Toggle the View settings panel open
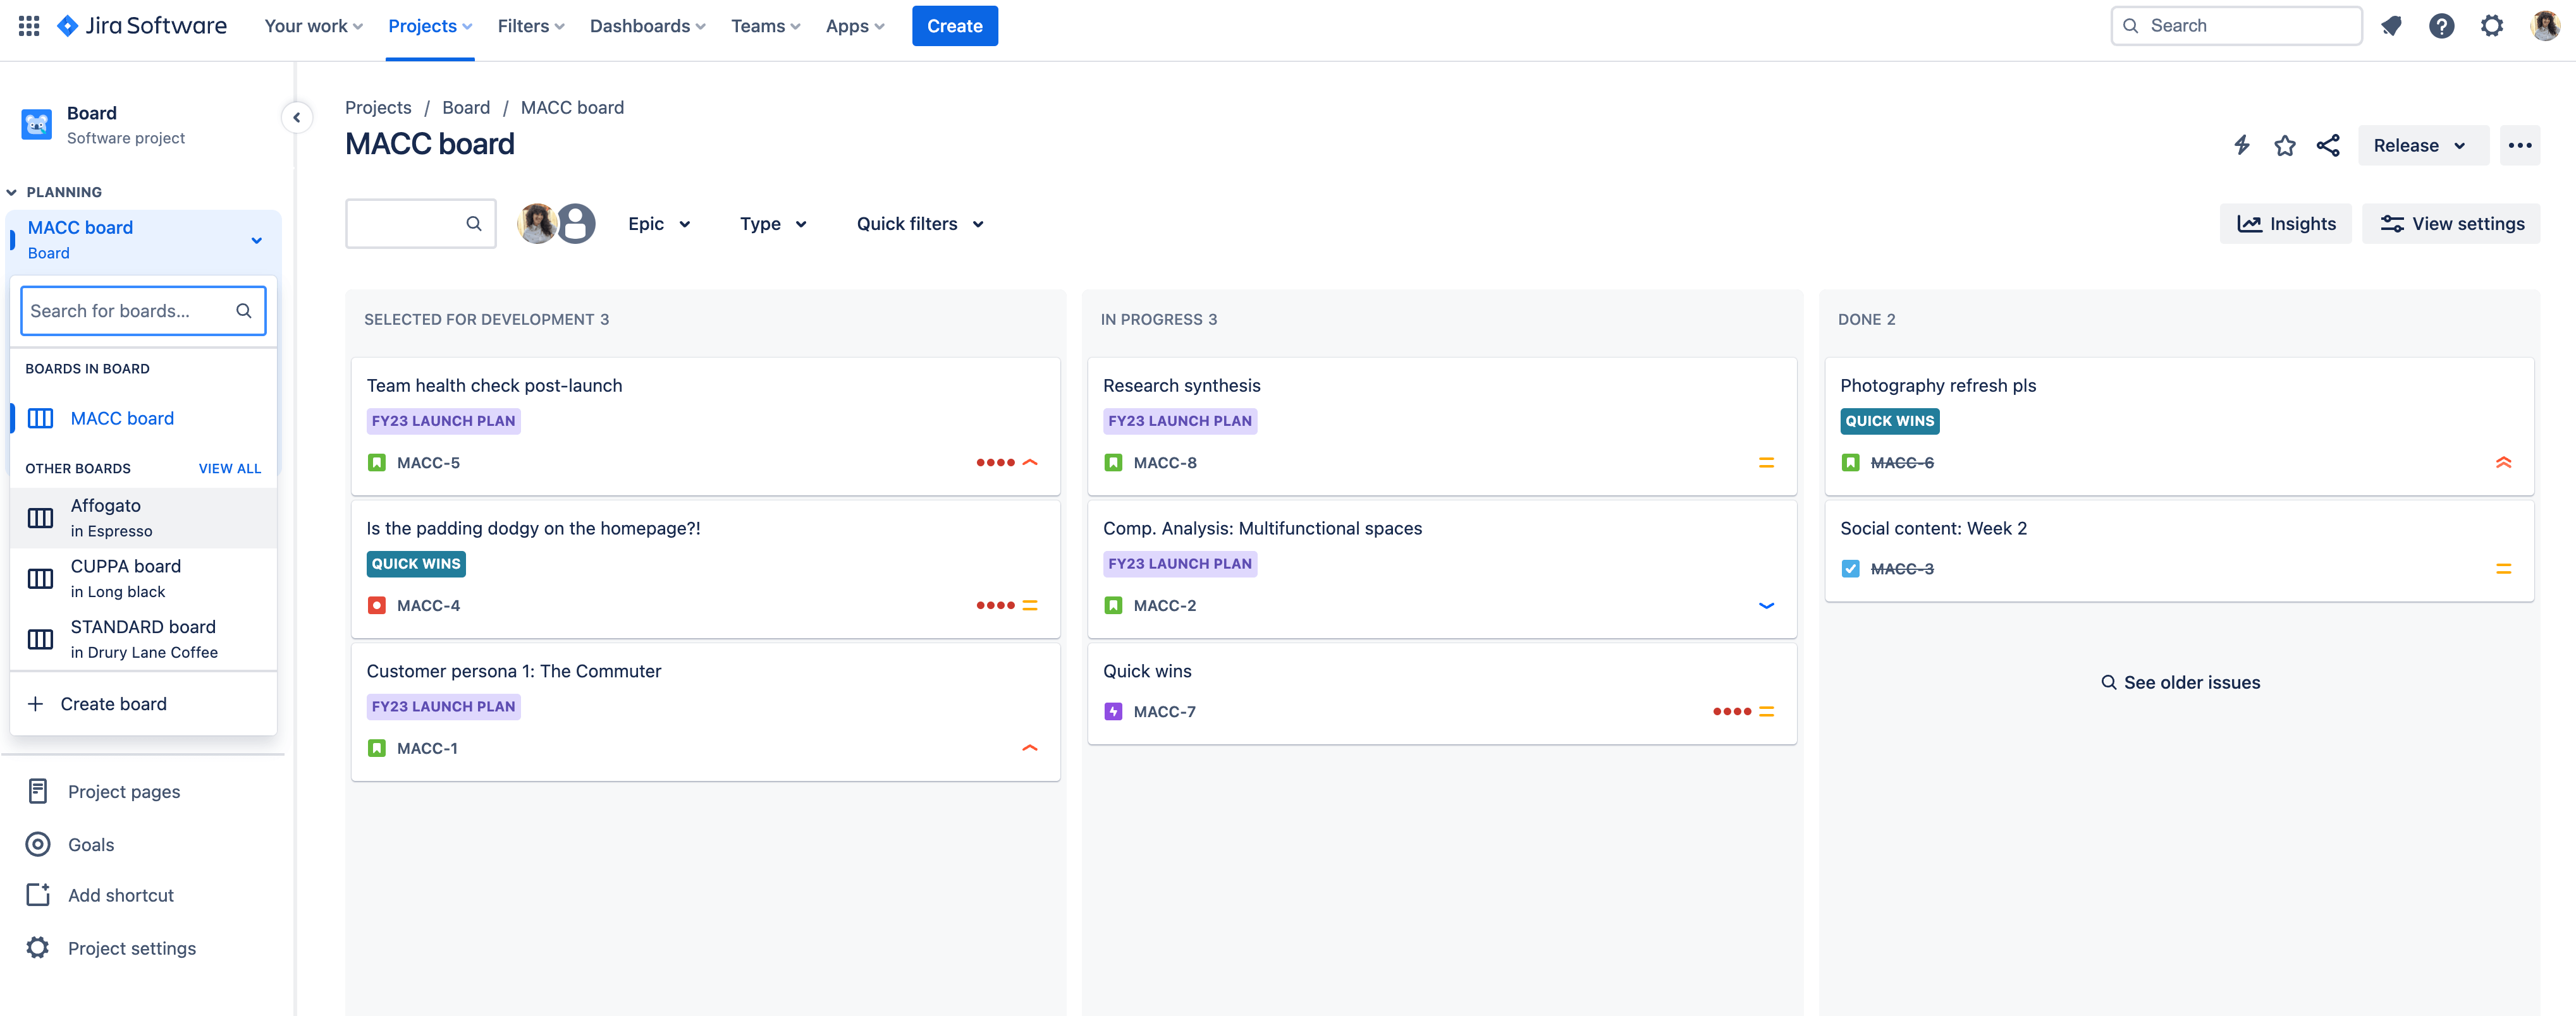 point(2451,222)
